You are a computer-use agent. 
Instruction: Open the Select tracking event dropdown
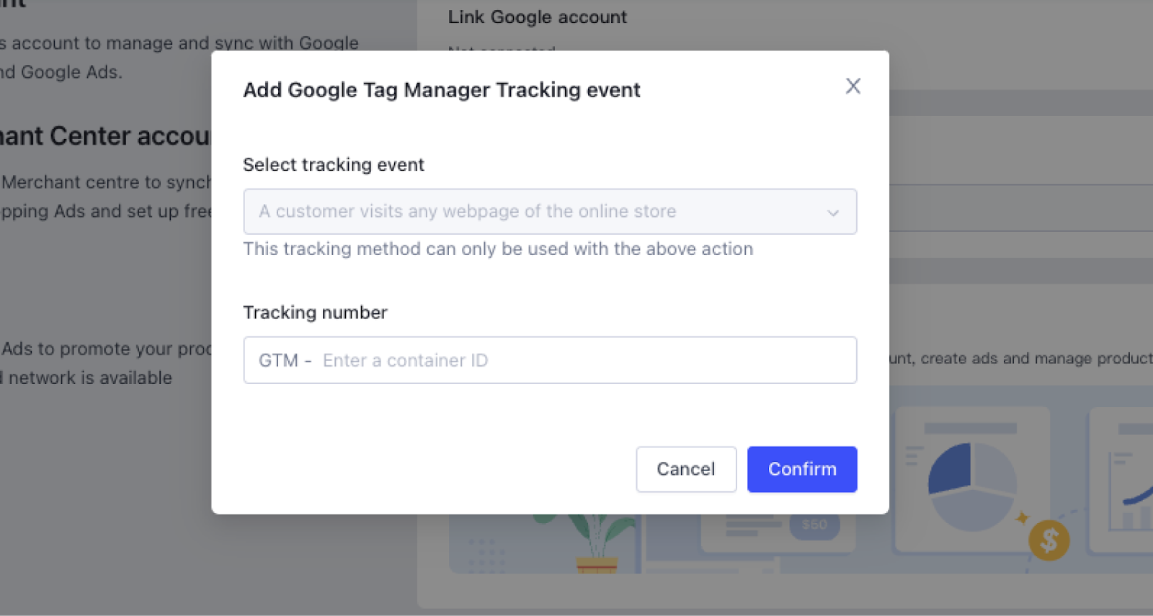point(550,212)
